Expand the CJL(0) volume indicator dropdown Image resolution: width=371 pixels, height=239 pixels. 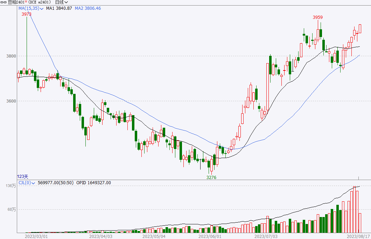[27, 183]
